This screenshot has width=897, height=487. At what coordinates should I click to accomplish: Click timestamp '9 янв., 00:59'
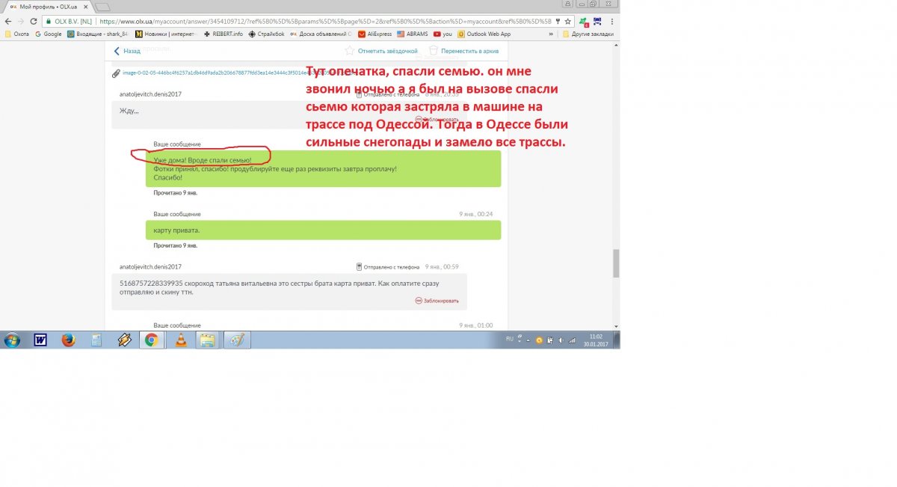[442, 266]
